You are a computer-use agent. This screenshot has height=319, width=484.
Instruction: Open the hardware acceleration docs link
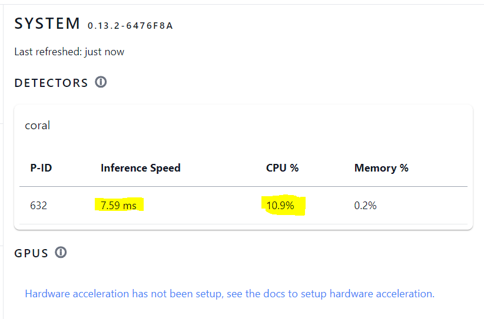point(230,294)
